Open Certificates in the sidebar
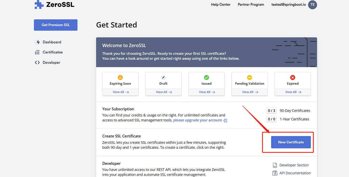 click(x=53, y=52)
